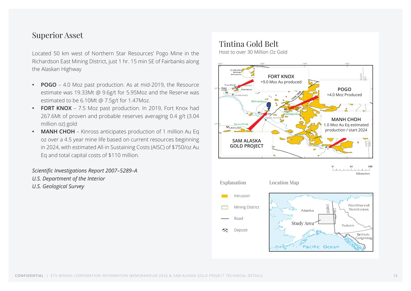
Task: Click the Bonnifield district label on map
Action: (x=241, y=124)
